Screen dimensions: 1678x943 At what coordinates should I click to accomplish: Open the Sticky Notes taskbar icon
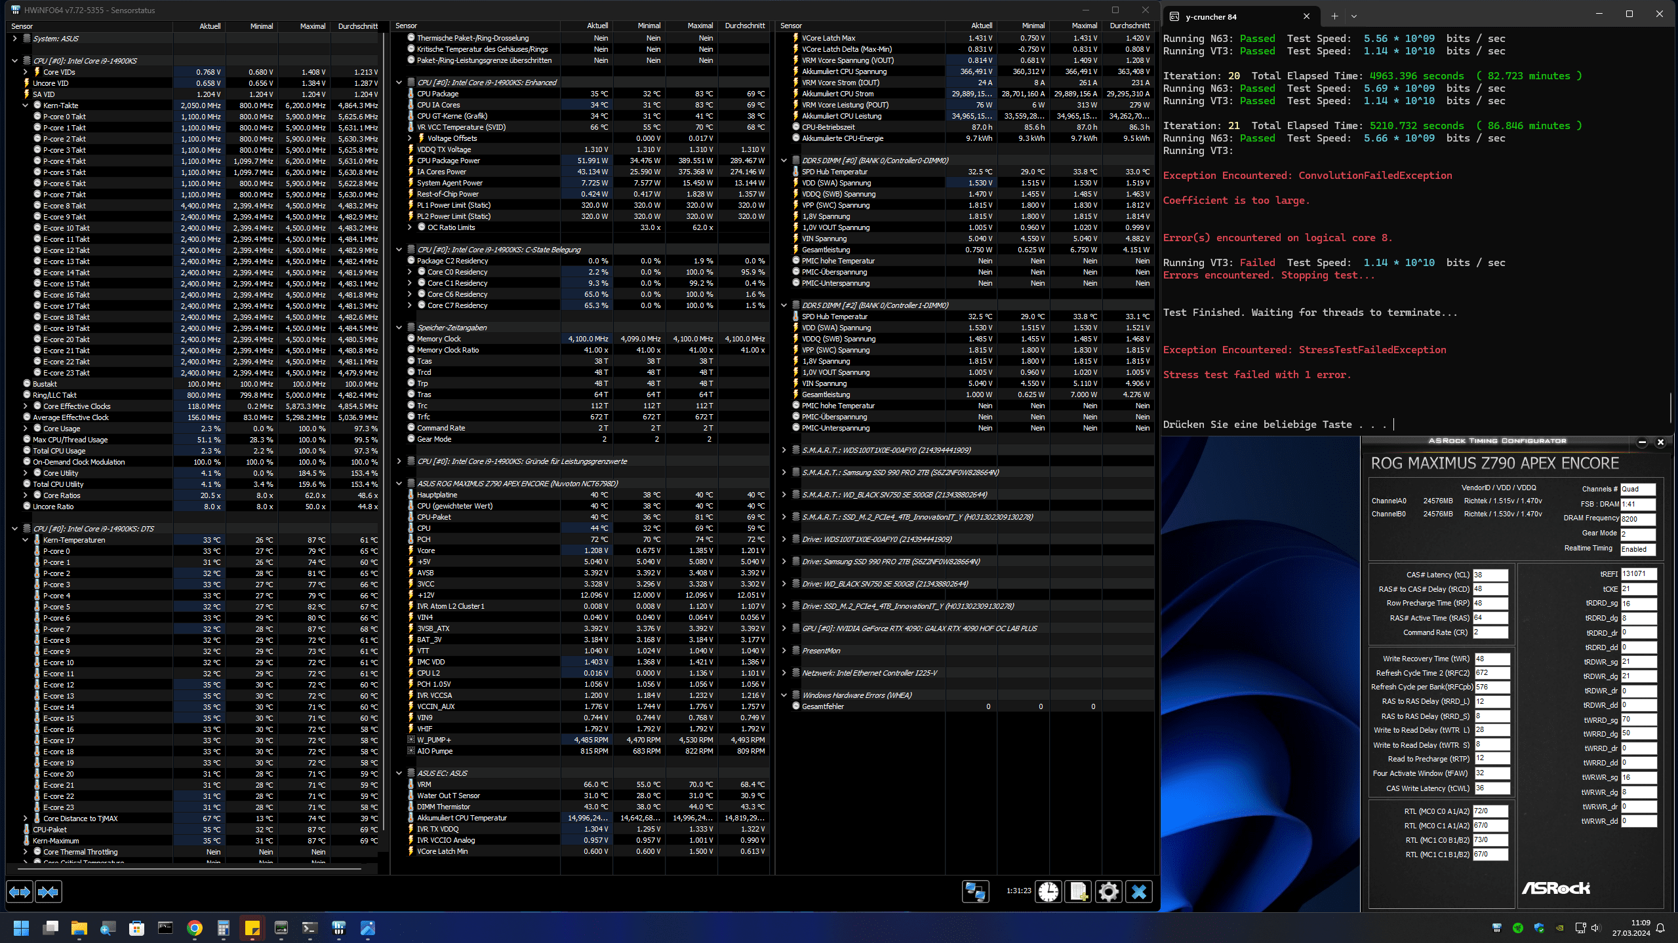252,928
